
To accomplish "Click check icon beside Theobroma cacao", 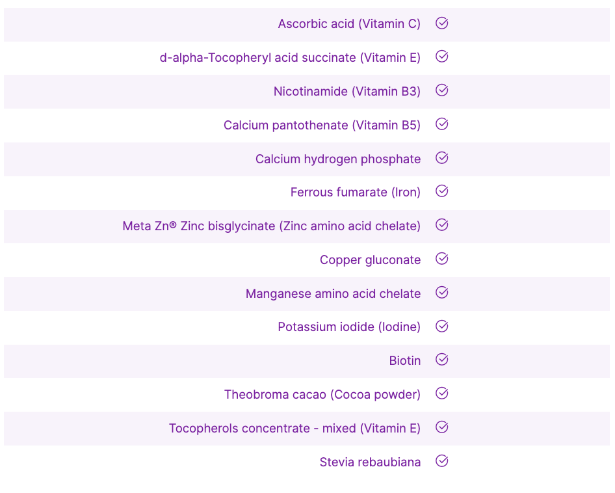I will coord(442,393).
